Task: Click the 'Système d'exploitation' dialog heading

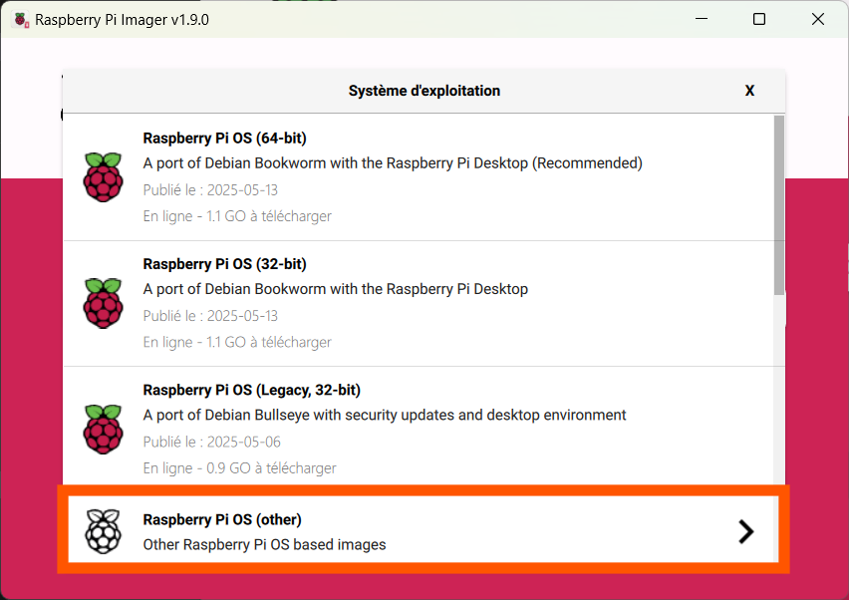Action: tap(424, 91)
